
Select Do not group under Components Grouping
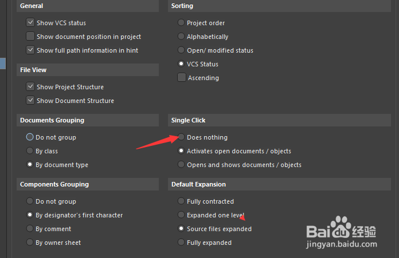coord(30,201)
